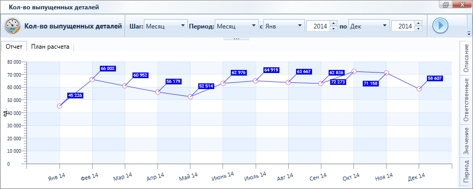Open the Значение side tab

tap(466, 141)
